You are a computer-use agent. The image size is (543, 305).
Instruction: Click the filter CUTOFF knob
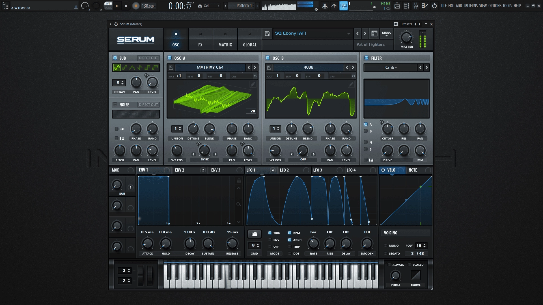tap(387, 129)
